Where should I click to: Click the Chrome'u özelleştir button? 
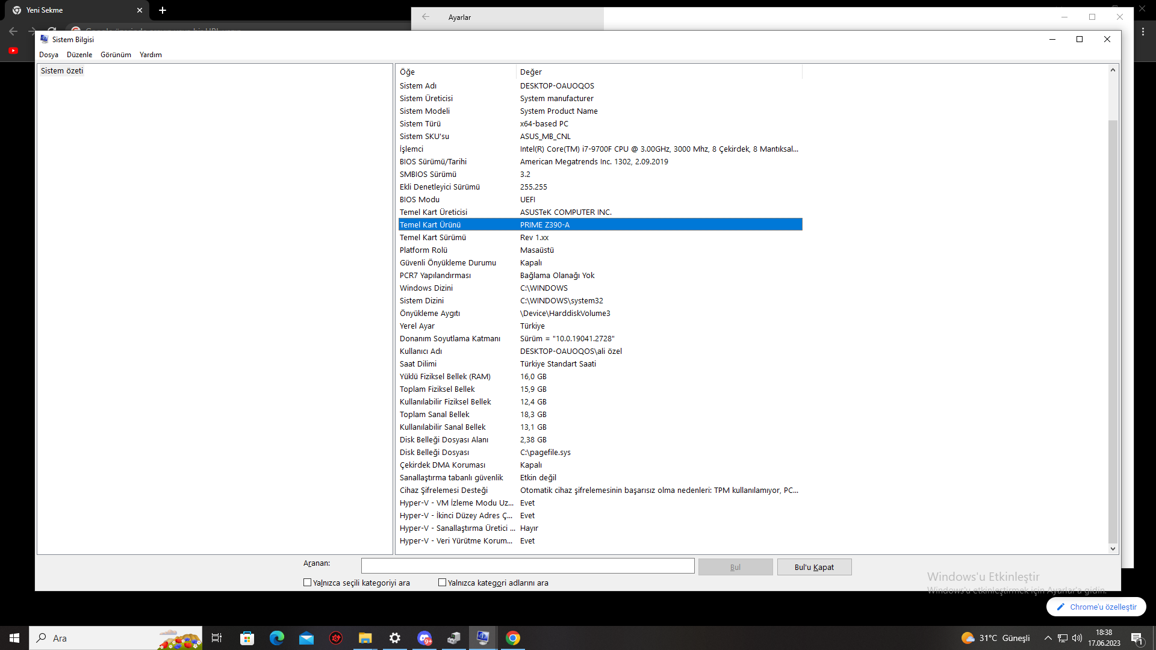click(x=1096, y=607)
